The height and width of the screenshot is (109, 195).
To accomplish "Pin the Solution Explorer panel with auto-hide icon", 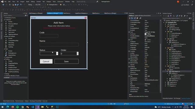I will (x=189, y=13).
